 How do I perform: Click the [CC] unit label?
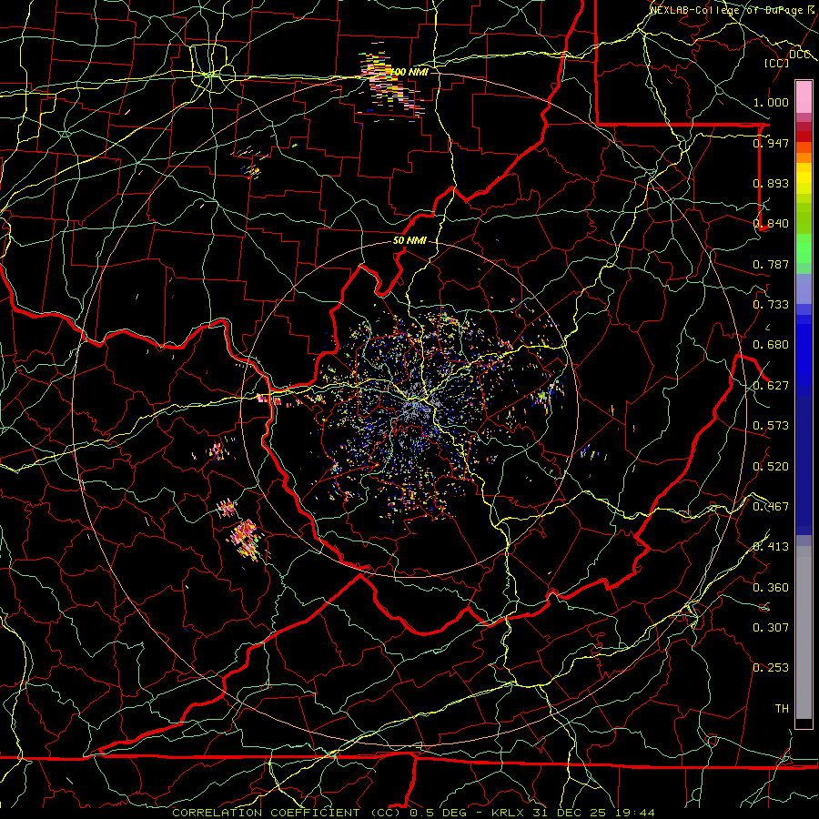click(776, 63)
